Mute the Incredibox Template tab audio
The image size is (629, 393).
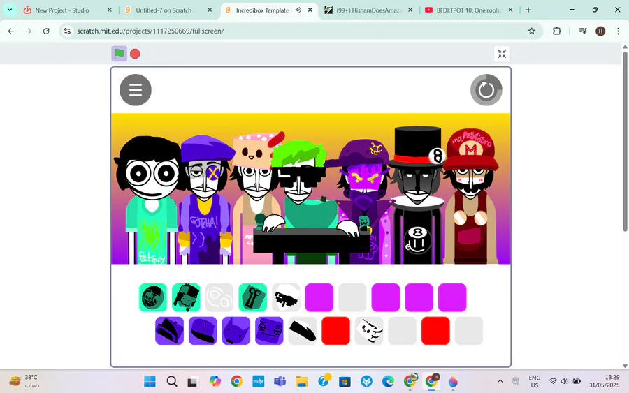298,10
